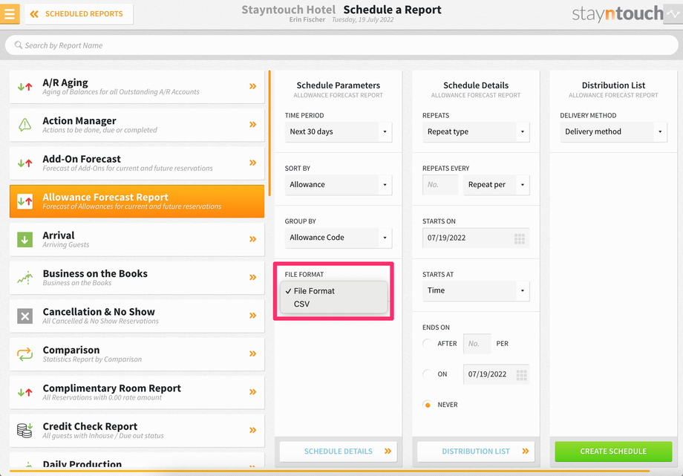This screenshot has height=476, width=683.
Task: Click the Allowance Forecast Report icon
Action: click(24, 201)
